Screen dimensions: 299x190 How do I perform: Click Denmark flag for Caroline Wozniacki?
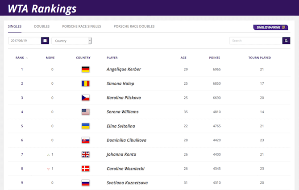(86, 169)
